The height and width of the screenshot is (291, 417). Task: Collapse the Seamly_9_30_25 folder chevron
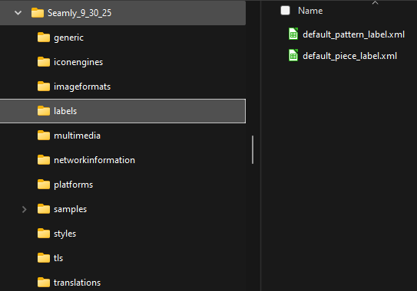coord(18,13)
